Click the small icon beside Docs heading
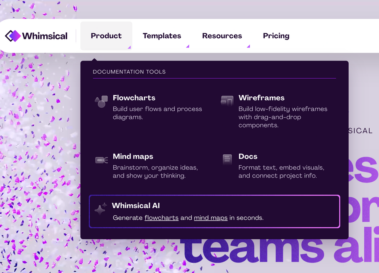379x273 pixels. click(227, 159)
